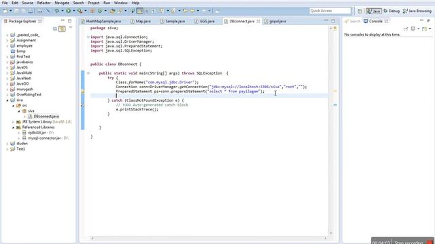Click the Pin Console icon
Screen dimensions: 435x244
point(406,28)
